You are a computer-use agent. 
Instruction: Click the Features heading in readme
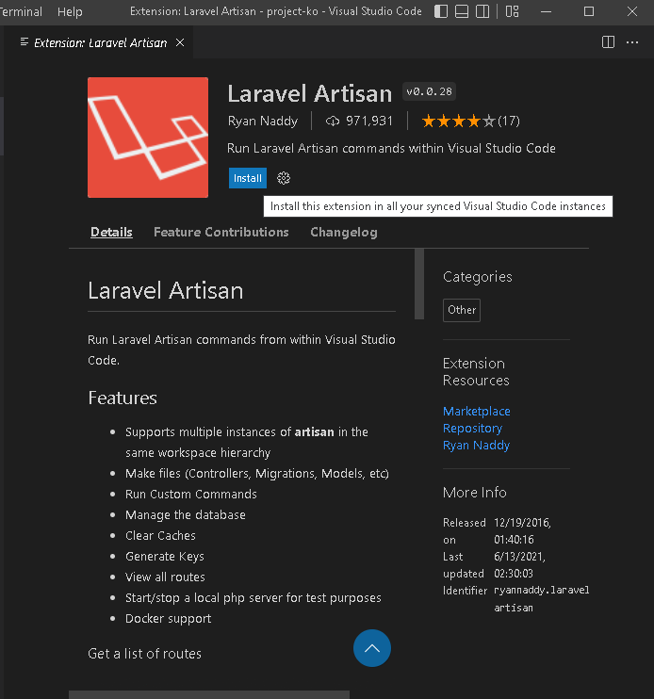click(x=123, y=398)
